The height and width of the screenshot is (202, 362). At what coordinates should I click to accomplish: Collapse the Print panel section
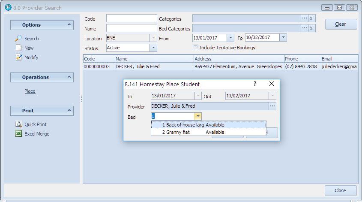coord(69,111)
